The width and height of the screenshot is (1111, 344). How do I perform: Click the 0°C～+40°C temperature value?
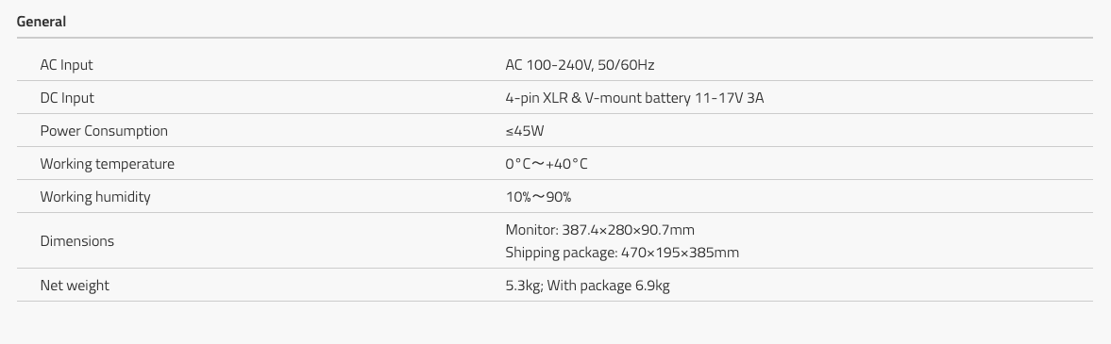pyautogui.click(x=547, y=163)
